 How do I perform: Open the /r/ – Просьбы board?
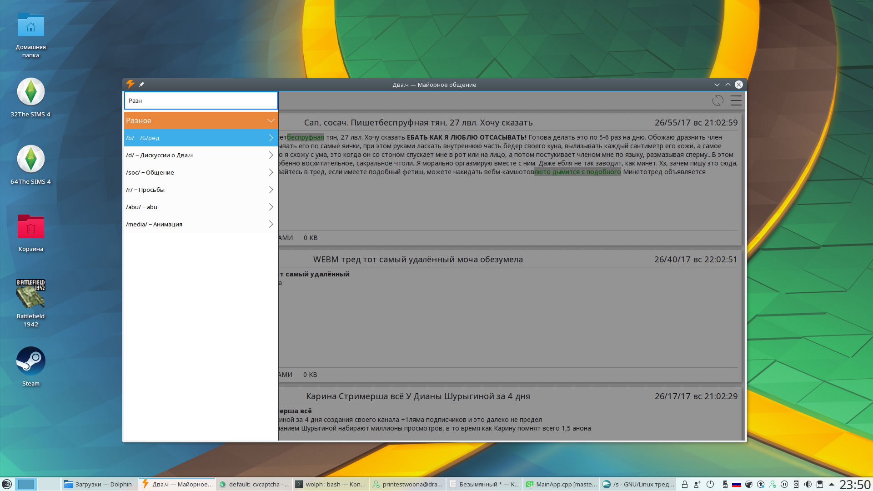201,190
